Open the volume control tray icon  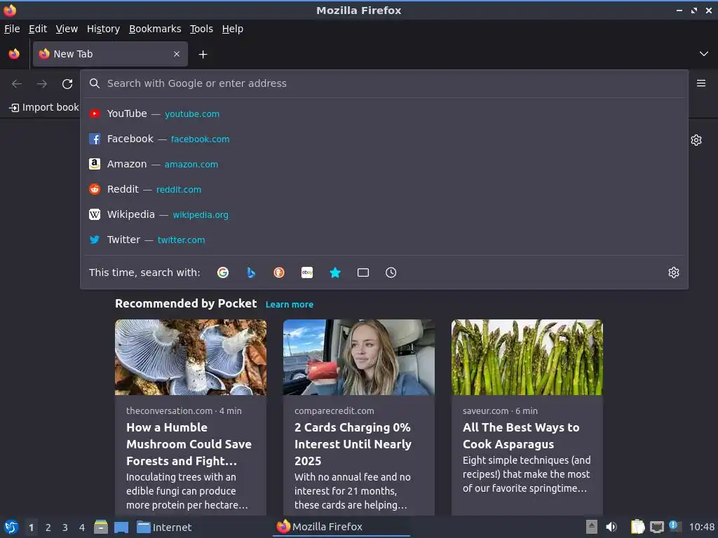[611, 527]
